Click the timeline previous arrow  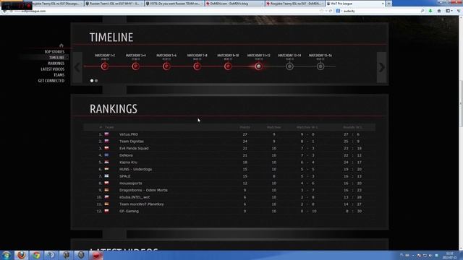[x=77, y=67]
